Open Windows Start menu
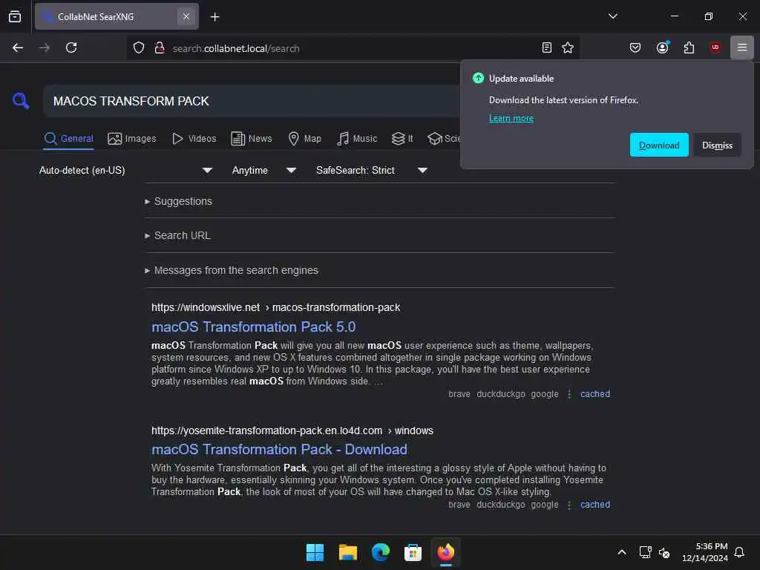Screen dimensions: 760x570 (315, 552)
